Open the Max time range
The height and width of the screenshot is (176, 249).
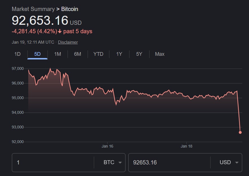pos(160,54)
